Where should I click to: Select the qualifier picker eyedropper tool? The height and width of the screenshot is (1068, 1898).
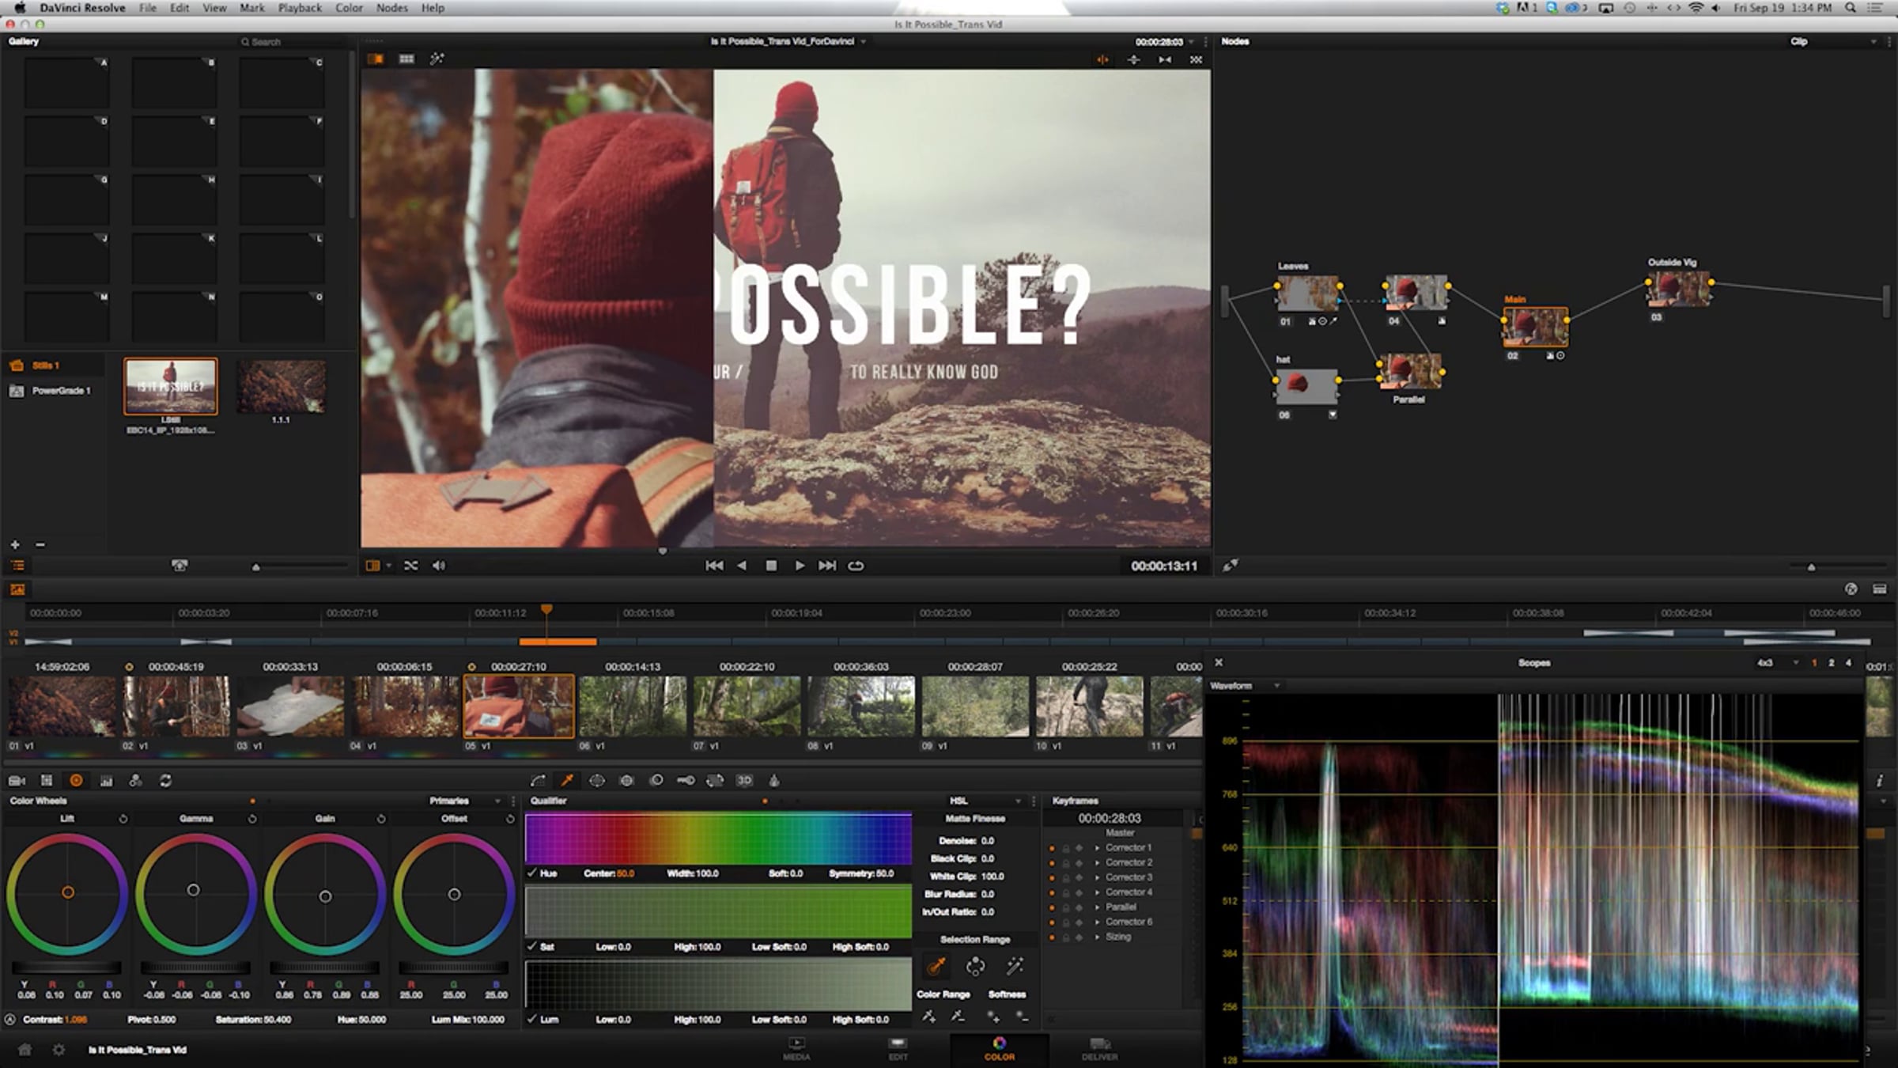tap(936, 966)
